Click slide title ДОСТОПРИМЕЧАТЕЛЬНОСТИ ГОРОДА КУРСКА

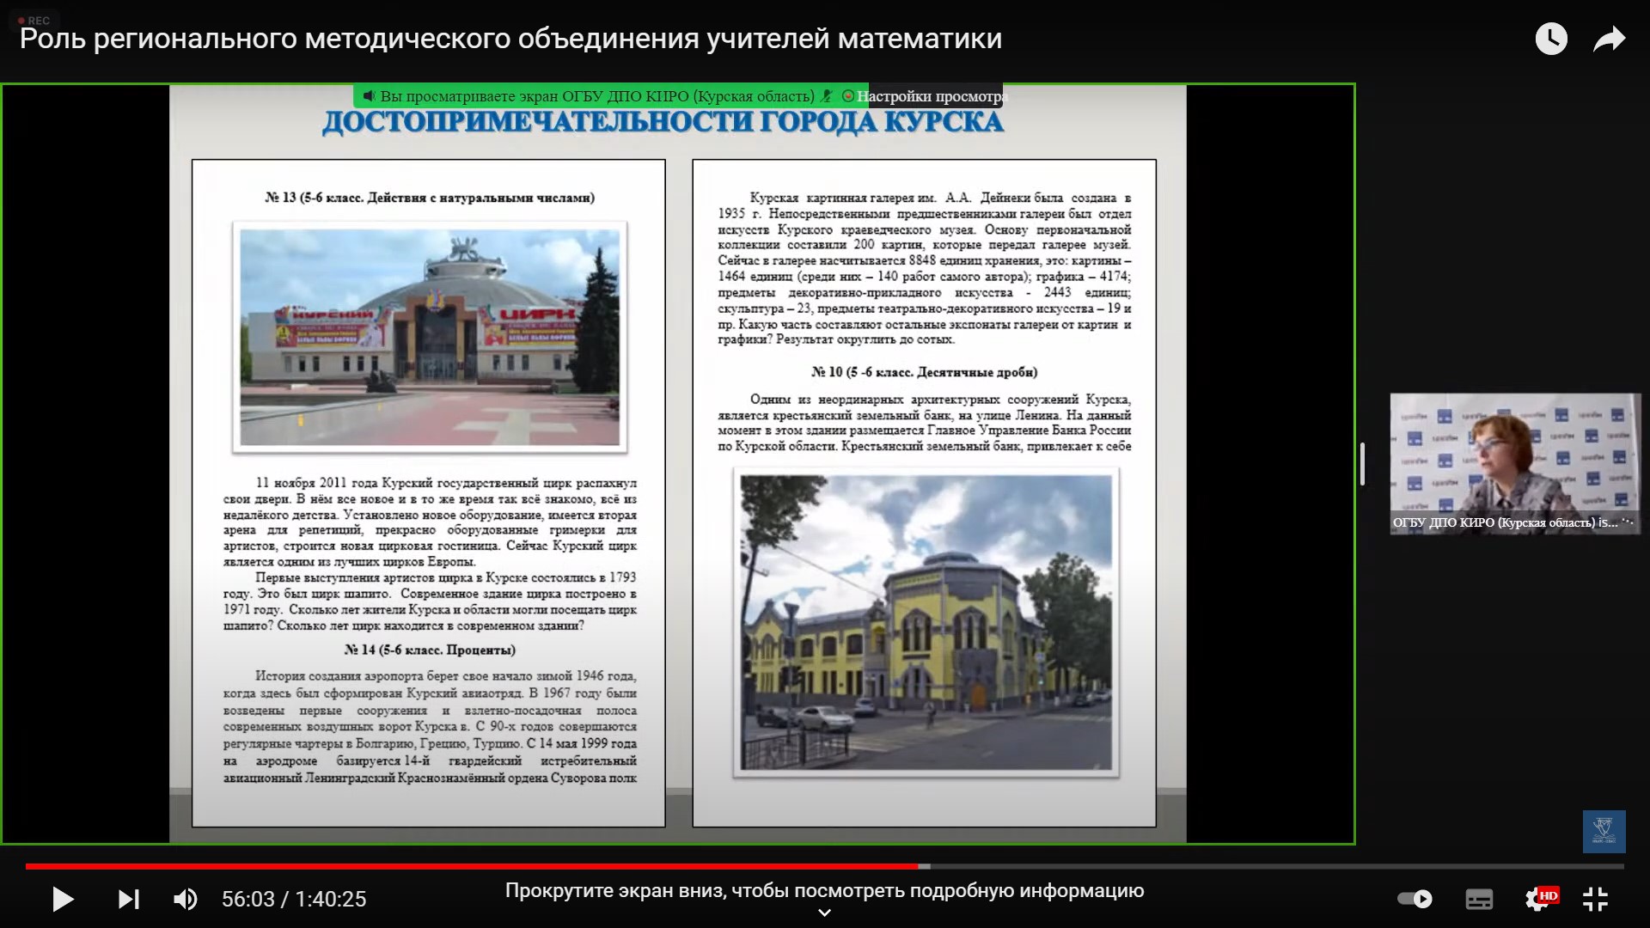pos(663,123)
